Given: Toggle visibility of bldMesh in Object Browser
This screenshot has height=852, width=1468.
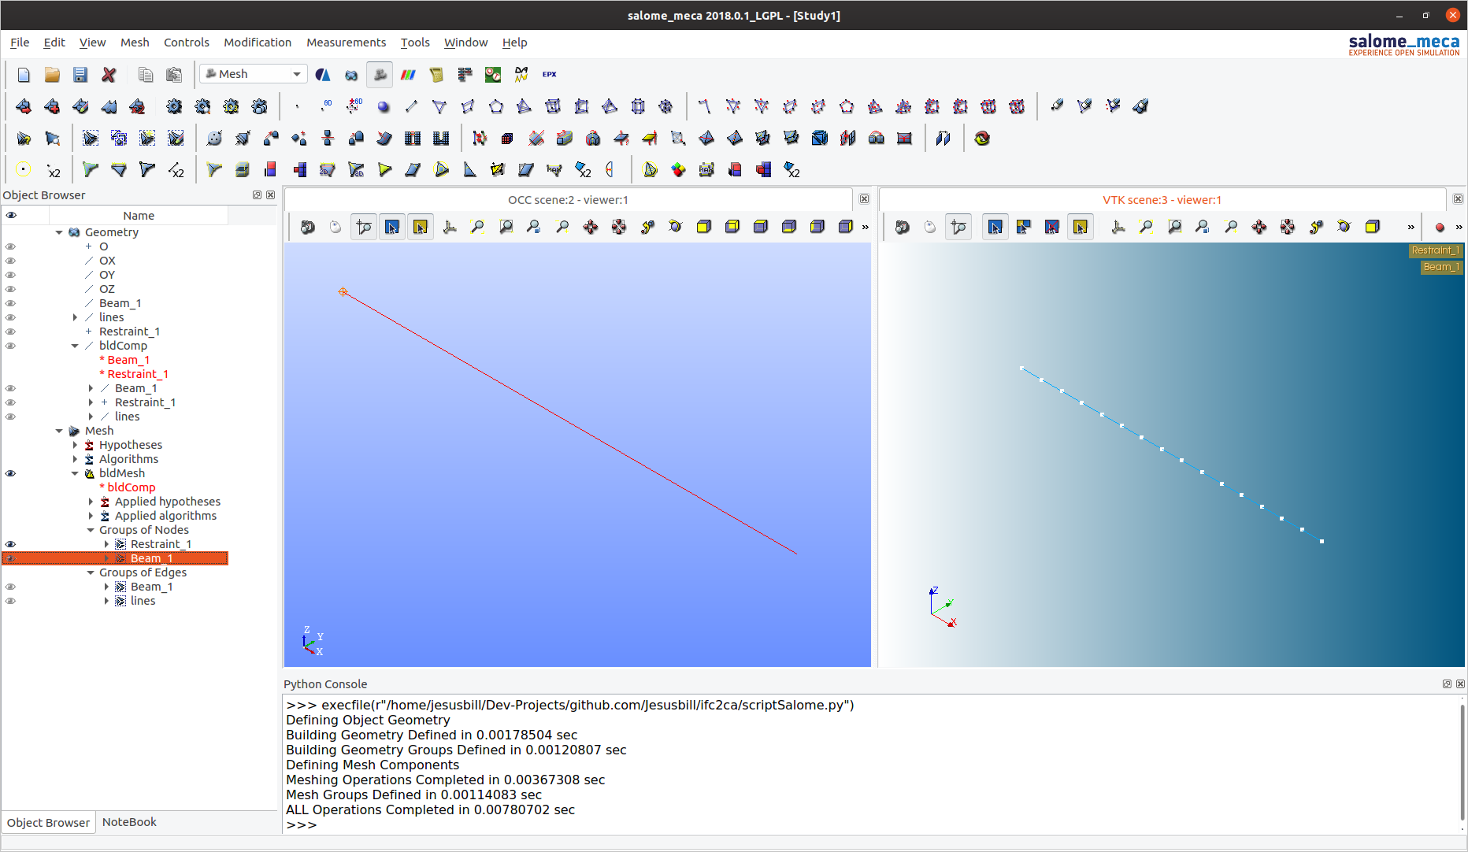Looking at the screenshot, I should (x=11, y=473).
